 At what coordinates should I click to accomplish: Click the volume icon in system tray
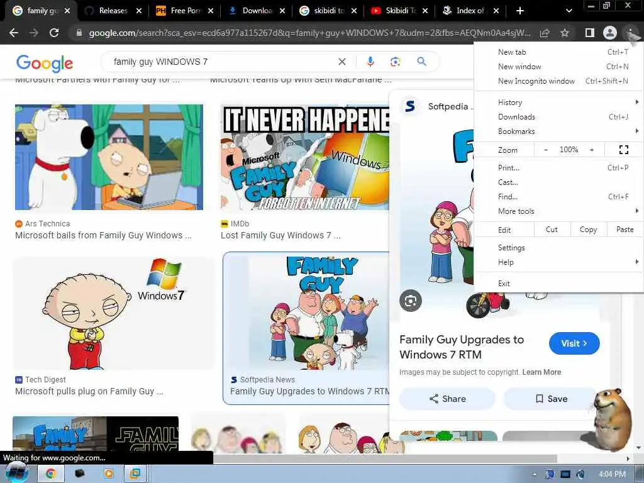click(580, 474)
